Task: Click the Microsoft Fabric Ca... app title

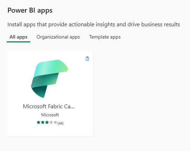Action: [x=49, y=107]
